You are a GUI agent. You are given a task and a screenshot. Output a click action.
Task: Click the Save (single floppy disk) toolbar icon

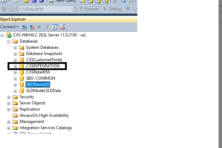pyautogui.click(x=34, y=1)
